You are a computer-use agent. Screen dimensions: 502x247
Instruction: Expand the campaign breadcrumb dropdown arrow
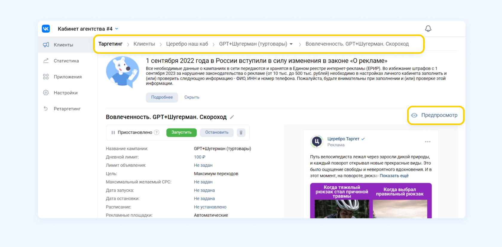[x=291, y=44]
